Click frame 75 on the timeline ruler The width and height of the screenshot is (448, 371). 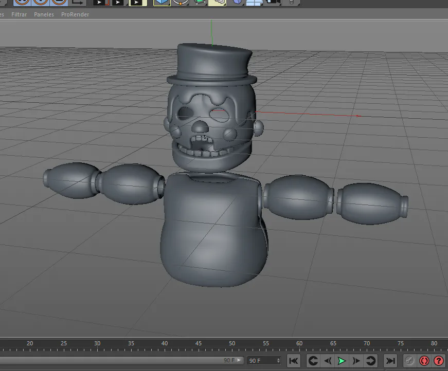[401, 344]
